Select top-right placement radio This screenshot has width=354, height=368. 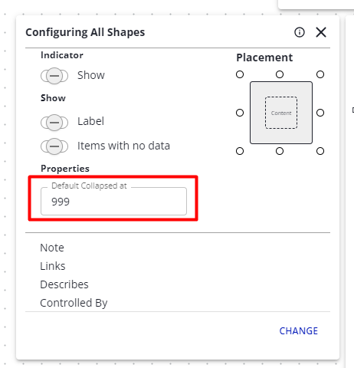[320, 74]
